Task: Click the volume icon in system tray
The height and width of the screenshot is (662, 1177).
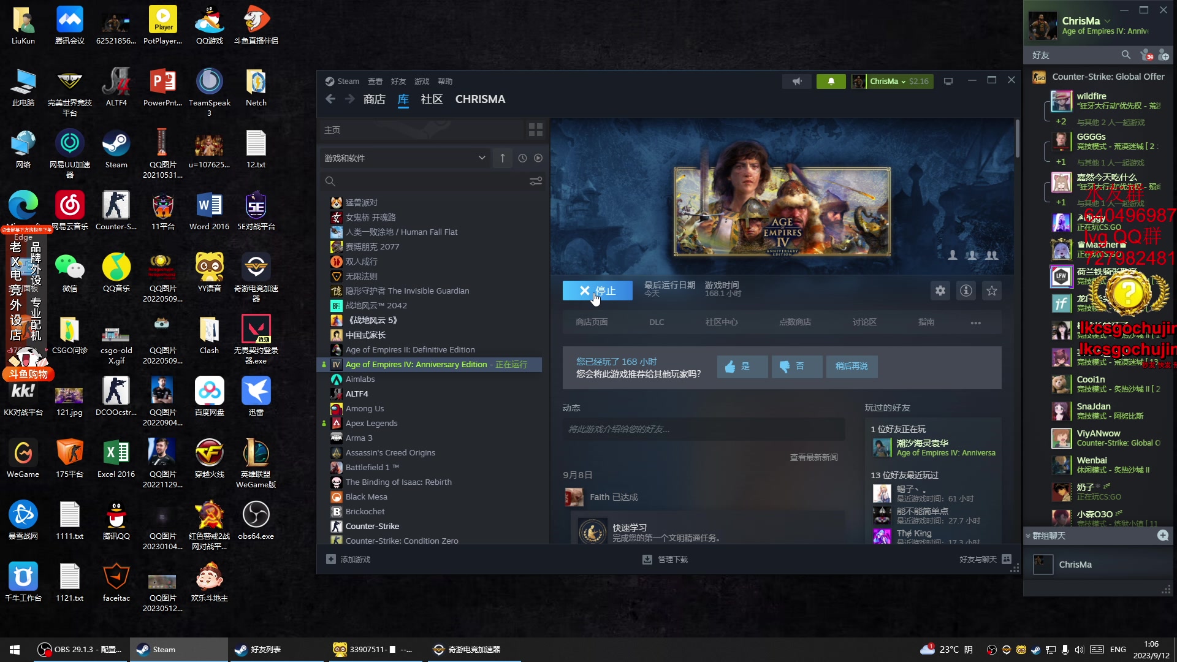Action: [x=1080, y=650]
